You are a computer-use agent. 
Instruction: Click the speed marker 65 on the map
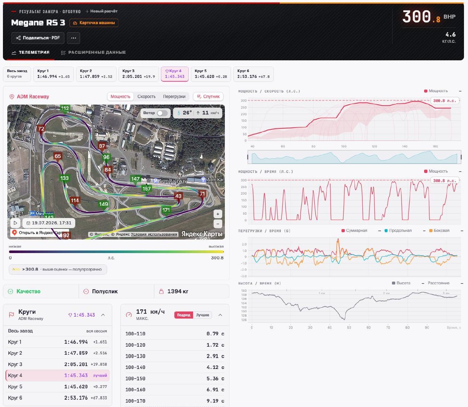(x=58, y=157)
